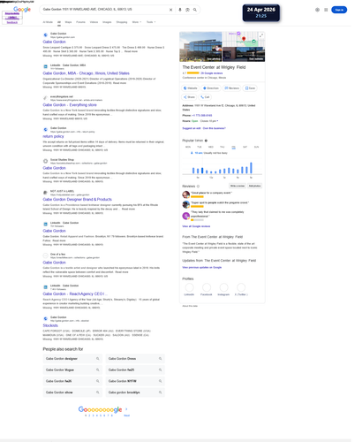Click favicon of the Social Studies Shop result

coord(45,161)
